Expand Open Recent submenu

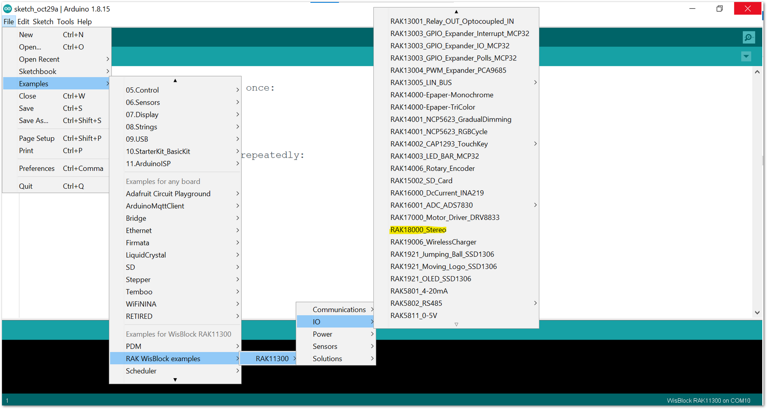[56, 59]
